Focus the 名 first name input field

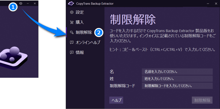(x=177, y=72)
